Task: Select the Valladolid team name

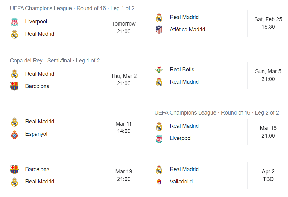Action: click(181, 182)
